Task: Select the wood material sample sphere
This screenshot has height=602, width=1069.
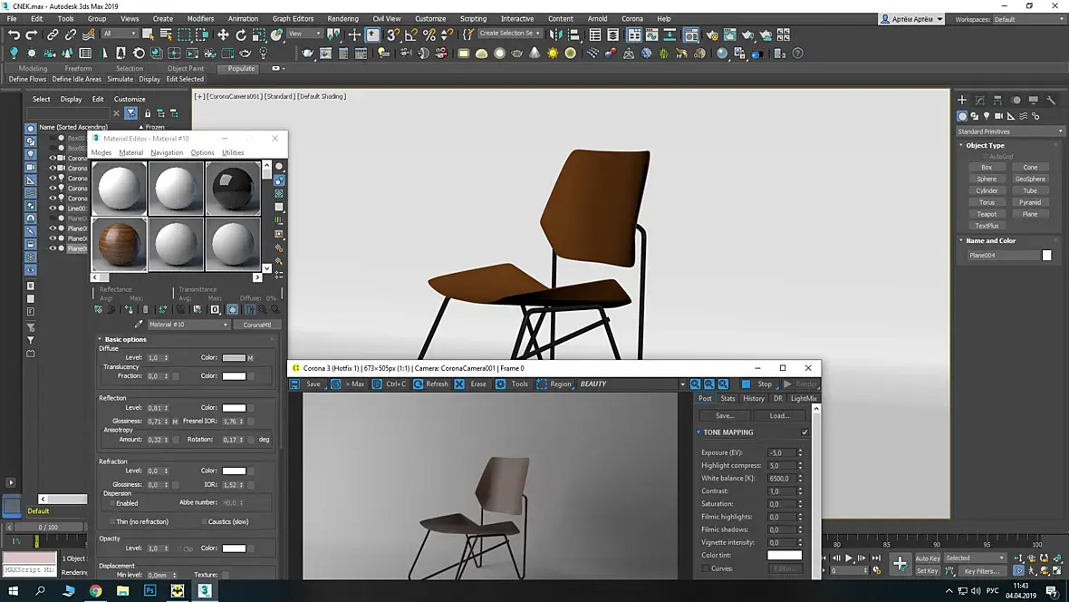Action: [x=120, y=244]
